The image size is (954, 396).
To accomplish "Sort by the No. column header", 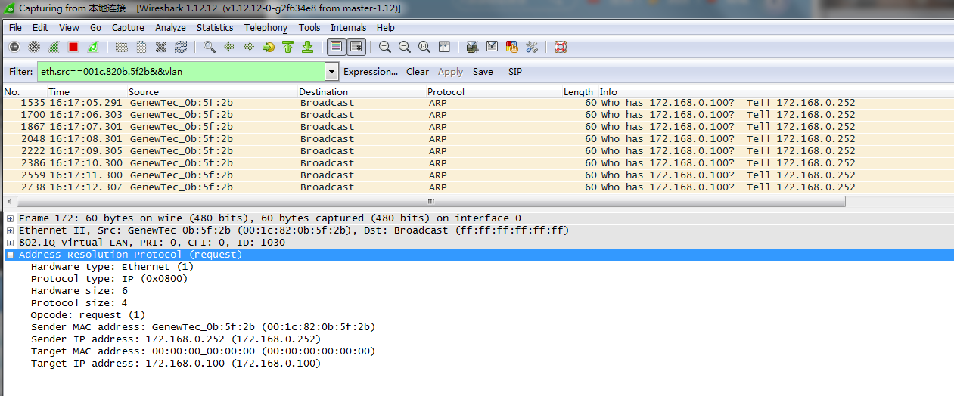I will (11, 91).
